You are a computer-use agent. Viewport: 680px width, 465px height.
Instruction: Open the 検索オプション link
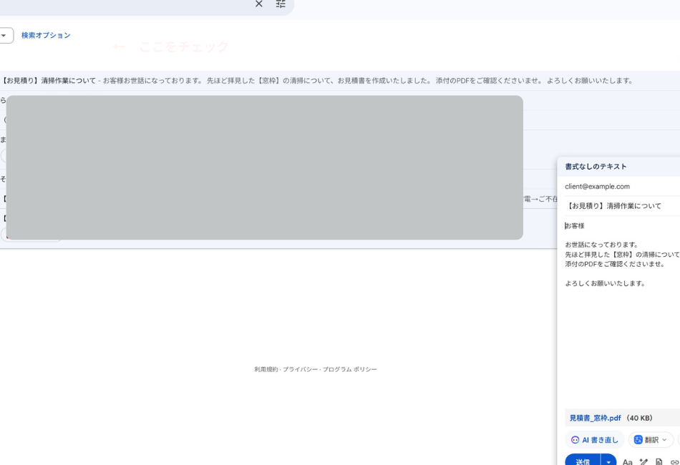[44, 34]
